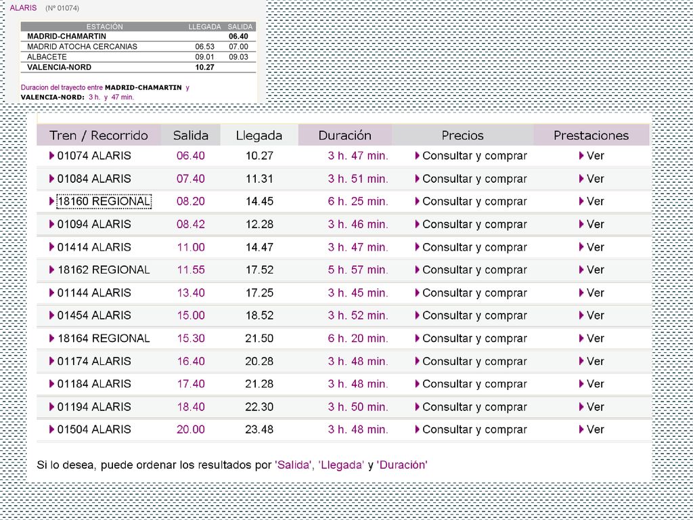Open train 01074 ALARIS route link
Screen dimensions: 693x520
coord(94,156)
